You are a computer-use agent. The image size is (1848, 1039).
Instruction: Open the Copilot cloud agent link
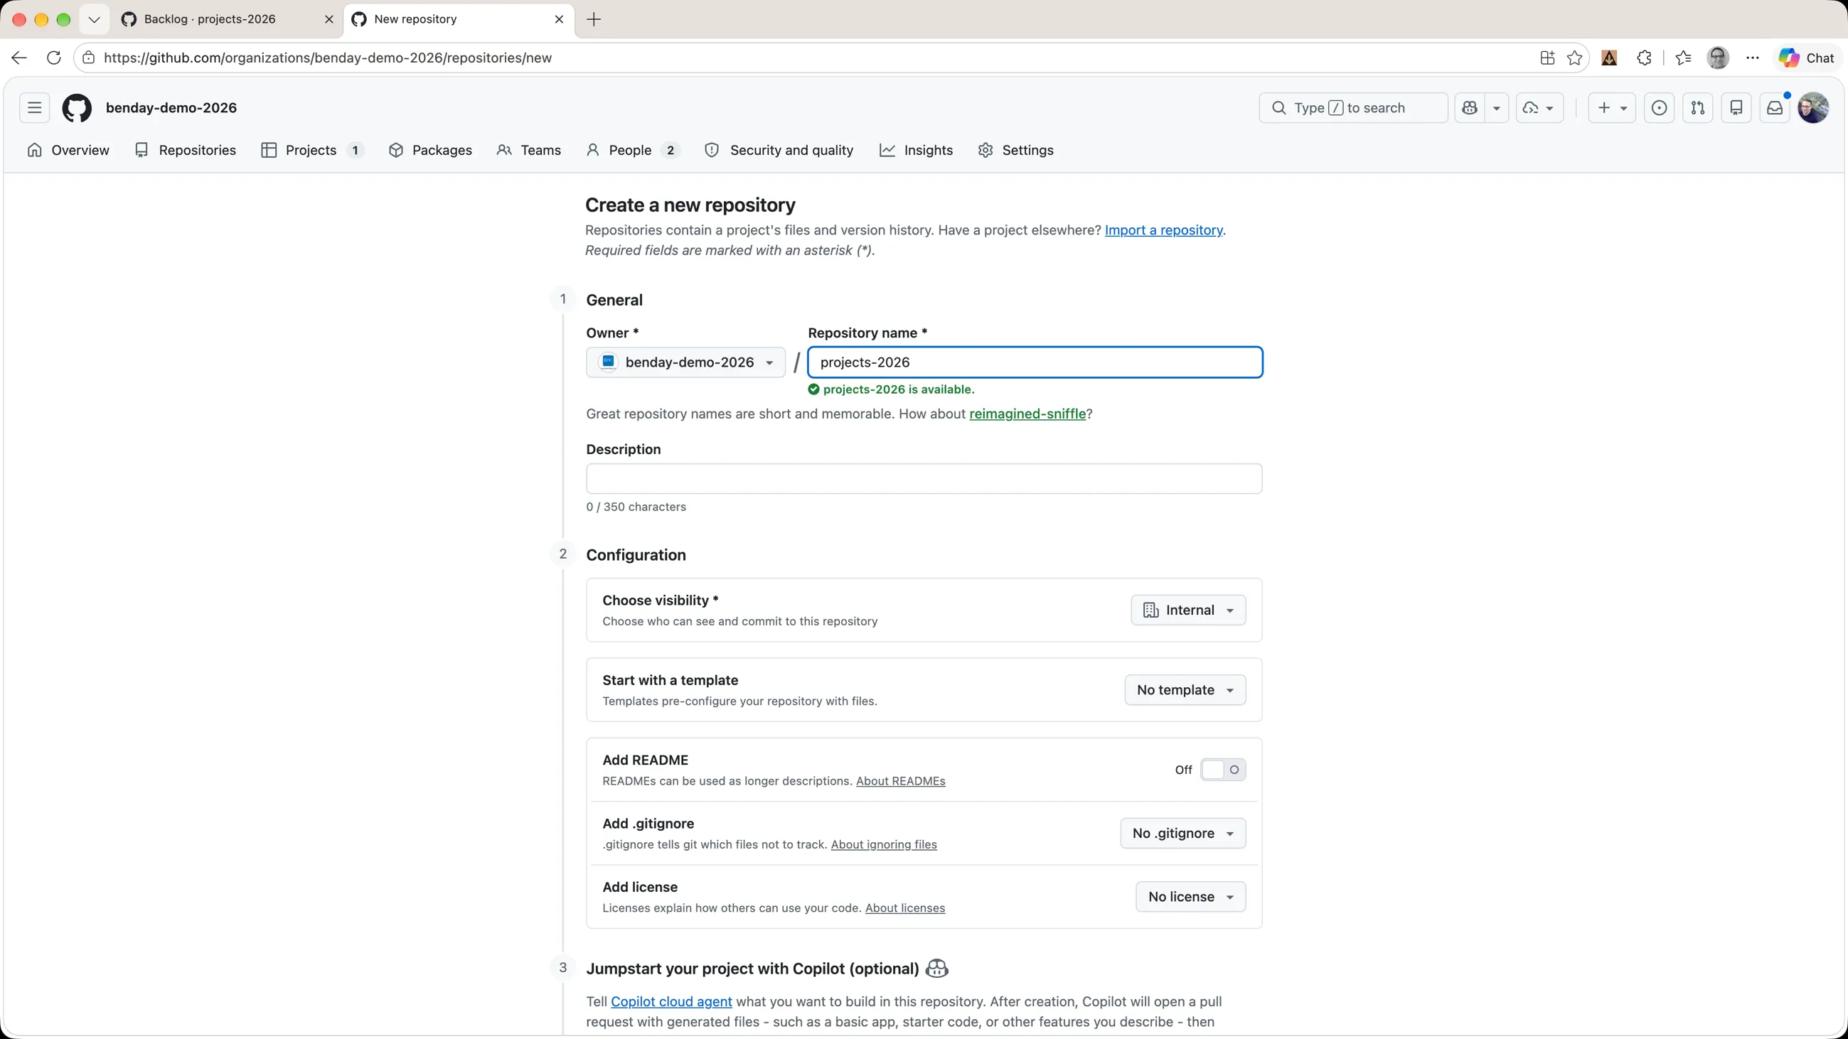[x=671, y=1002]
